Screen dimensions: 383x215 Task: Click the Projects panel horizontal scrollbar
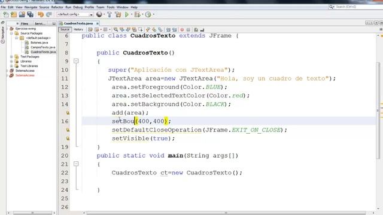(x=32, y=213)
